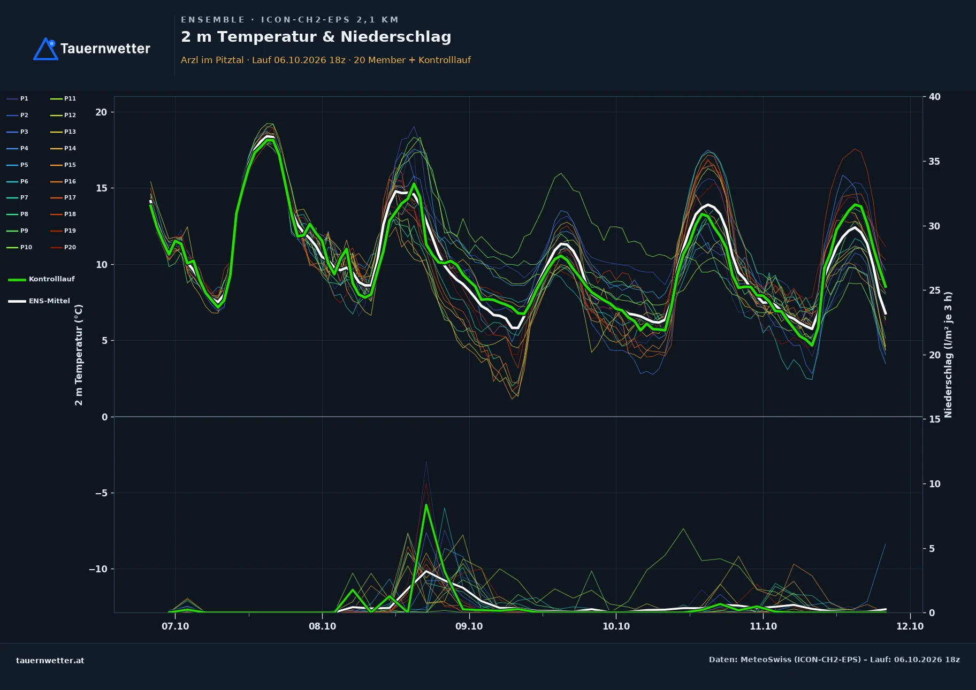Select the P18 legend entry
This screenshot has width=976, height=690.
tap(63, 214)
